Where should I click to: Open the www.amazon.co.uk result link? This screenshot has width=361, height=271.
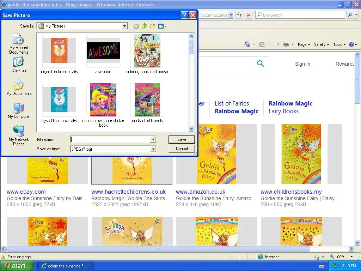click(201, 192)
